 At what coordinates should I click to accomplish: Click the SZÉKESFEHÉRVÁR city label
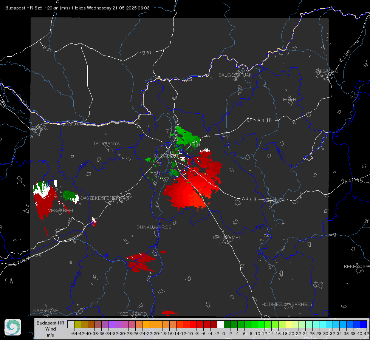[107, 198]
